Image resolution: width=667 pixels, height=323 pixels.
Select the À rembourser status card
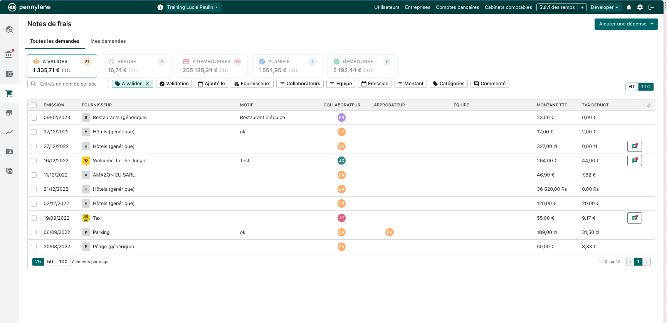click(212, 66)
